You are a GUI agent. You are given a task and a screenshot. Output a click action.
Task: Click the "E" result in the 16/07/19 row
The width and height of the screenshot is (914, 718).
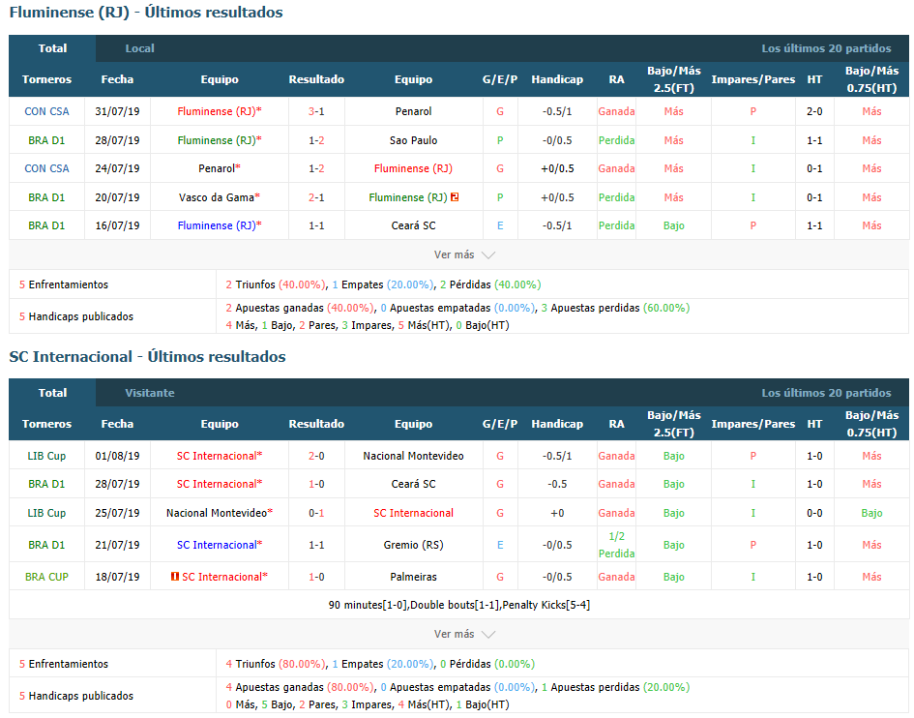(x=499, y=225)
